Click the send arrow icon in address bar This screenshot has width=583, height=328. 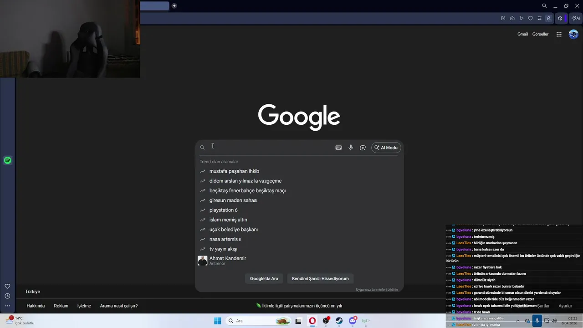coord(522,18)
